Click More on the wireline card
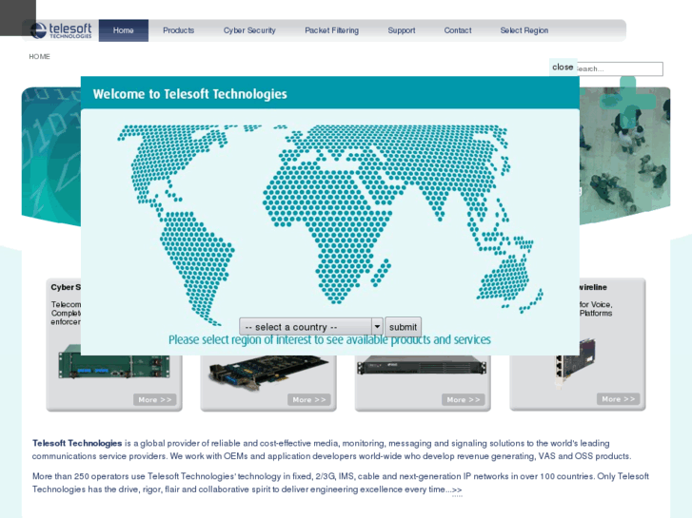The width and height of the screenshot is (692, 518). (x=618, y=398)
